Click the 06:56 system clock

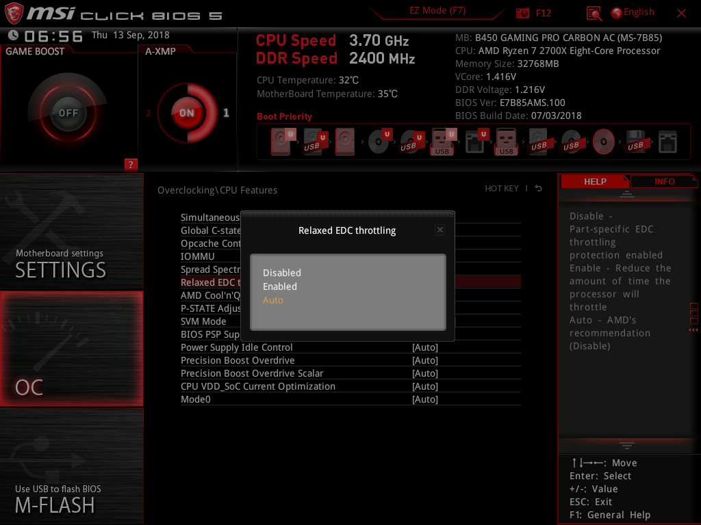pyautogui.click(x=53, y=36)
